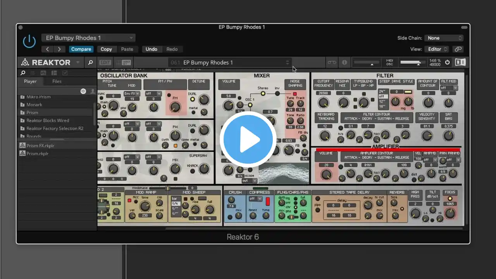The image size is (496, 279).
Task: Go to the previous preset arrow
Action: [x=47, y=49]
